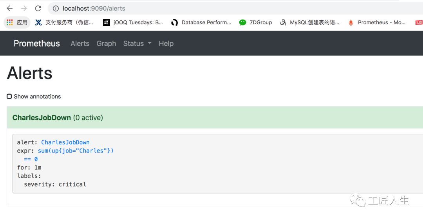Click the CharlesJobDown alert name link

(x=65, y=142)
